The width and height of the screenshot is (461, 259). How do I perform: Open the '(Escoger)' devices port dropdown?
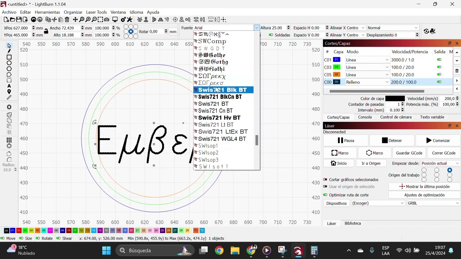click(x=378, y=203)
